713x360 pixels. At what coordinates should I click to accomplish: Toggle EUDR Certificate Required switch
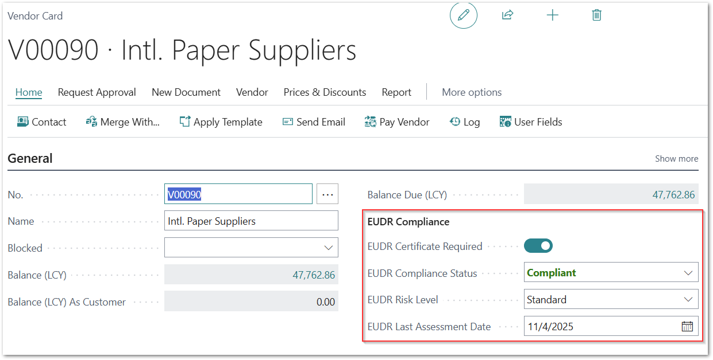coord(538,246)
